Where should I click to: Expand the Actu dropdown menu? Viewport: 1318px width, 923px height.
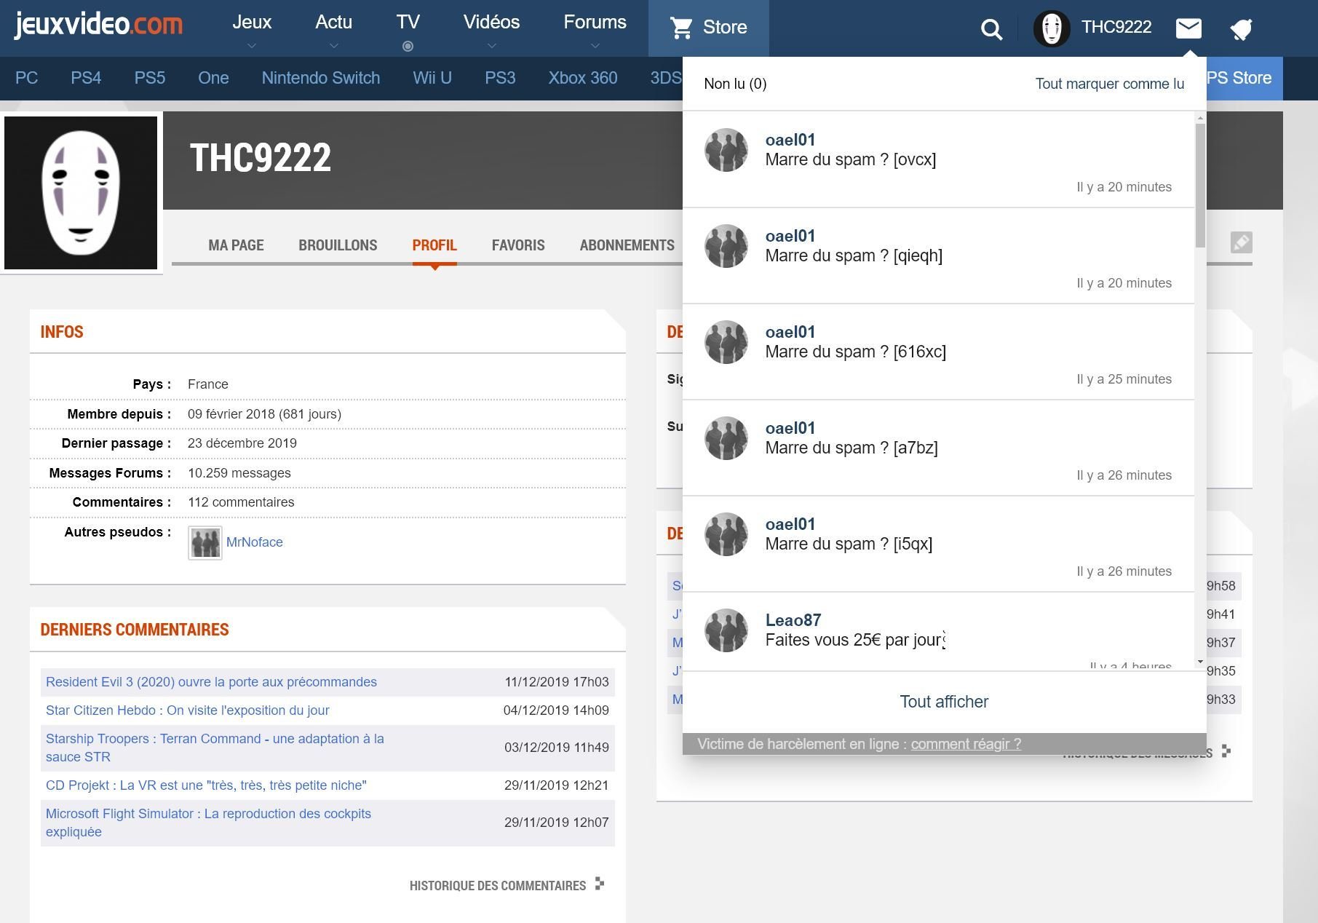click(x=333, y=46)
